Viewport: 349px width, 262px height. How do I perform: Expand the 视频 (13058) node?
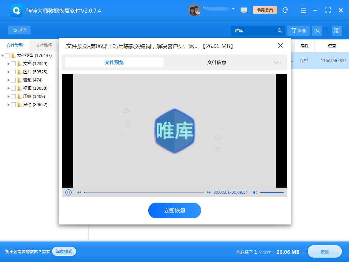pyautogui.click(x=9, y=88)
